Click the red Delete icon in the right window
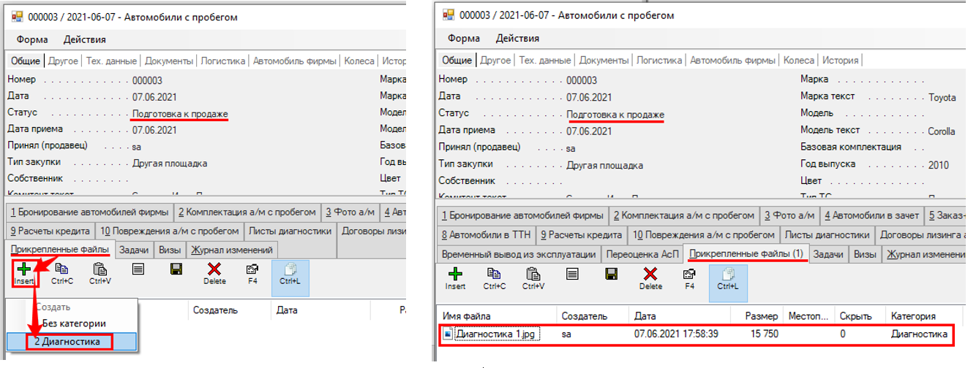This screenshot has width=968, height=368. (650, 274)
